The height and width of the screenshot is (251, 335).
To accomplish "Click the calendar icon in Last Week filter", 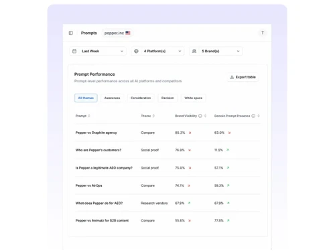I will coord(74,51).
